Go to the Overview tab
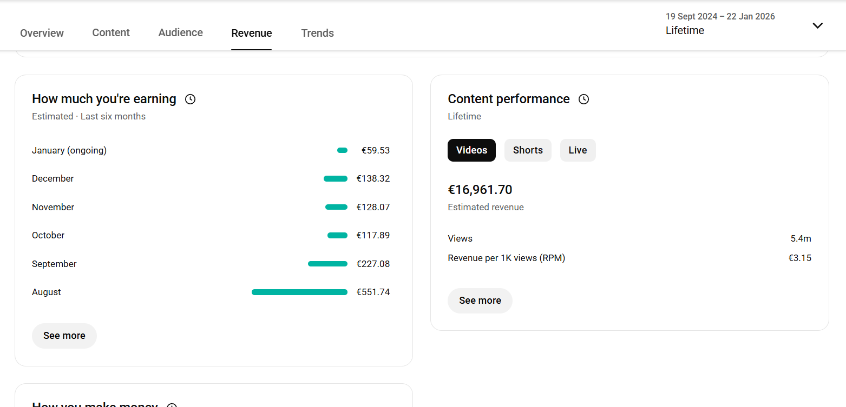846x407 pixels. pyautogui.click(x=42, y=33)
